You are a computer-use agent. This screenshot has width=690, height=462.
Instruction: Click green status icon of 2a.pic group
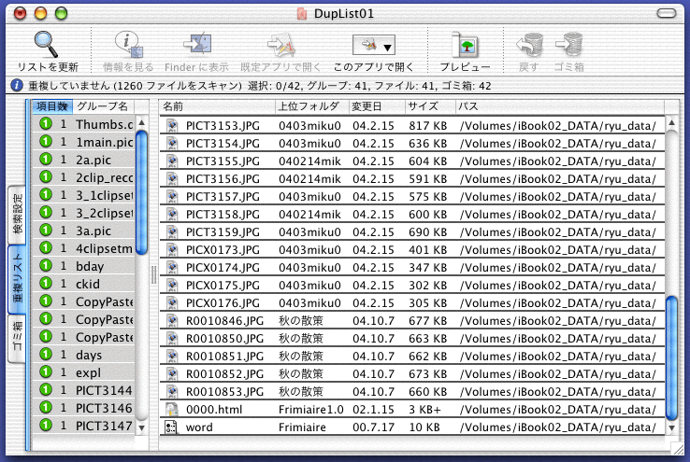tap(46, 160)
